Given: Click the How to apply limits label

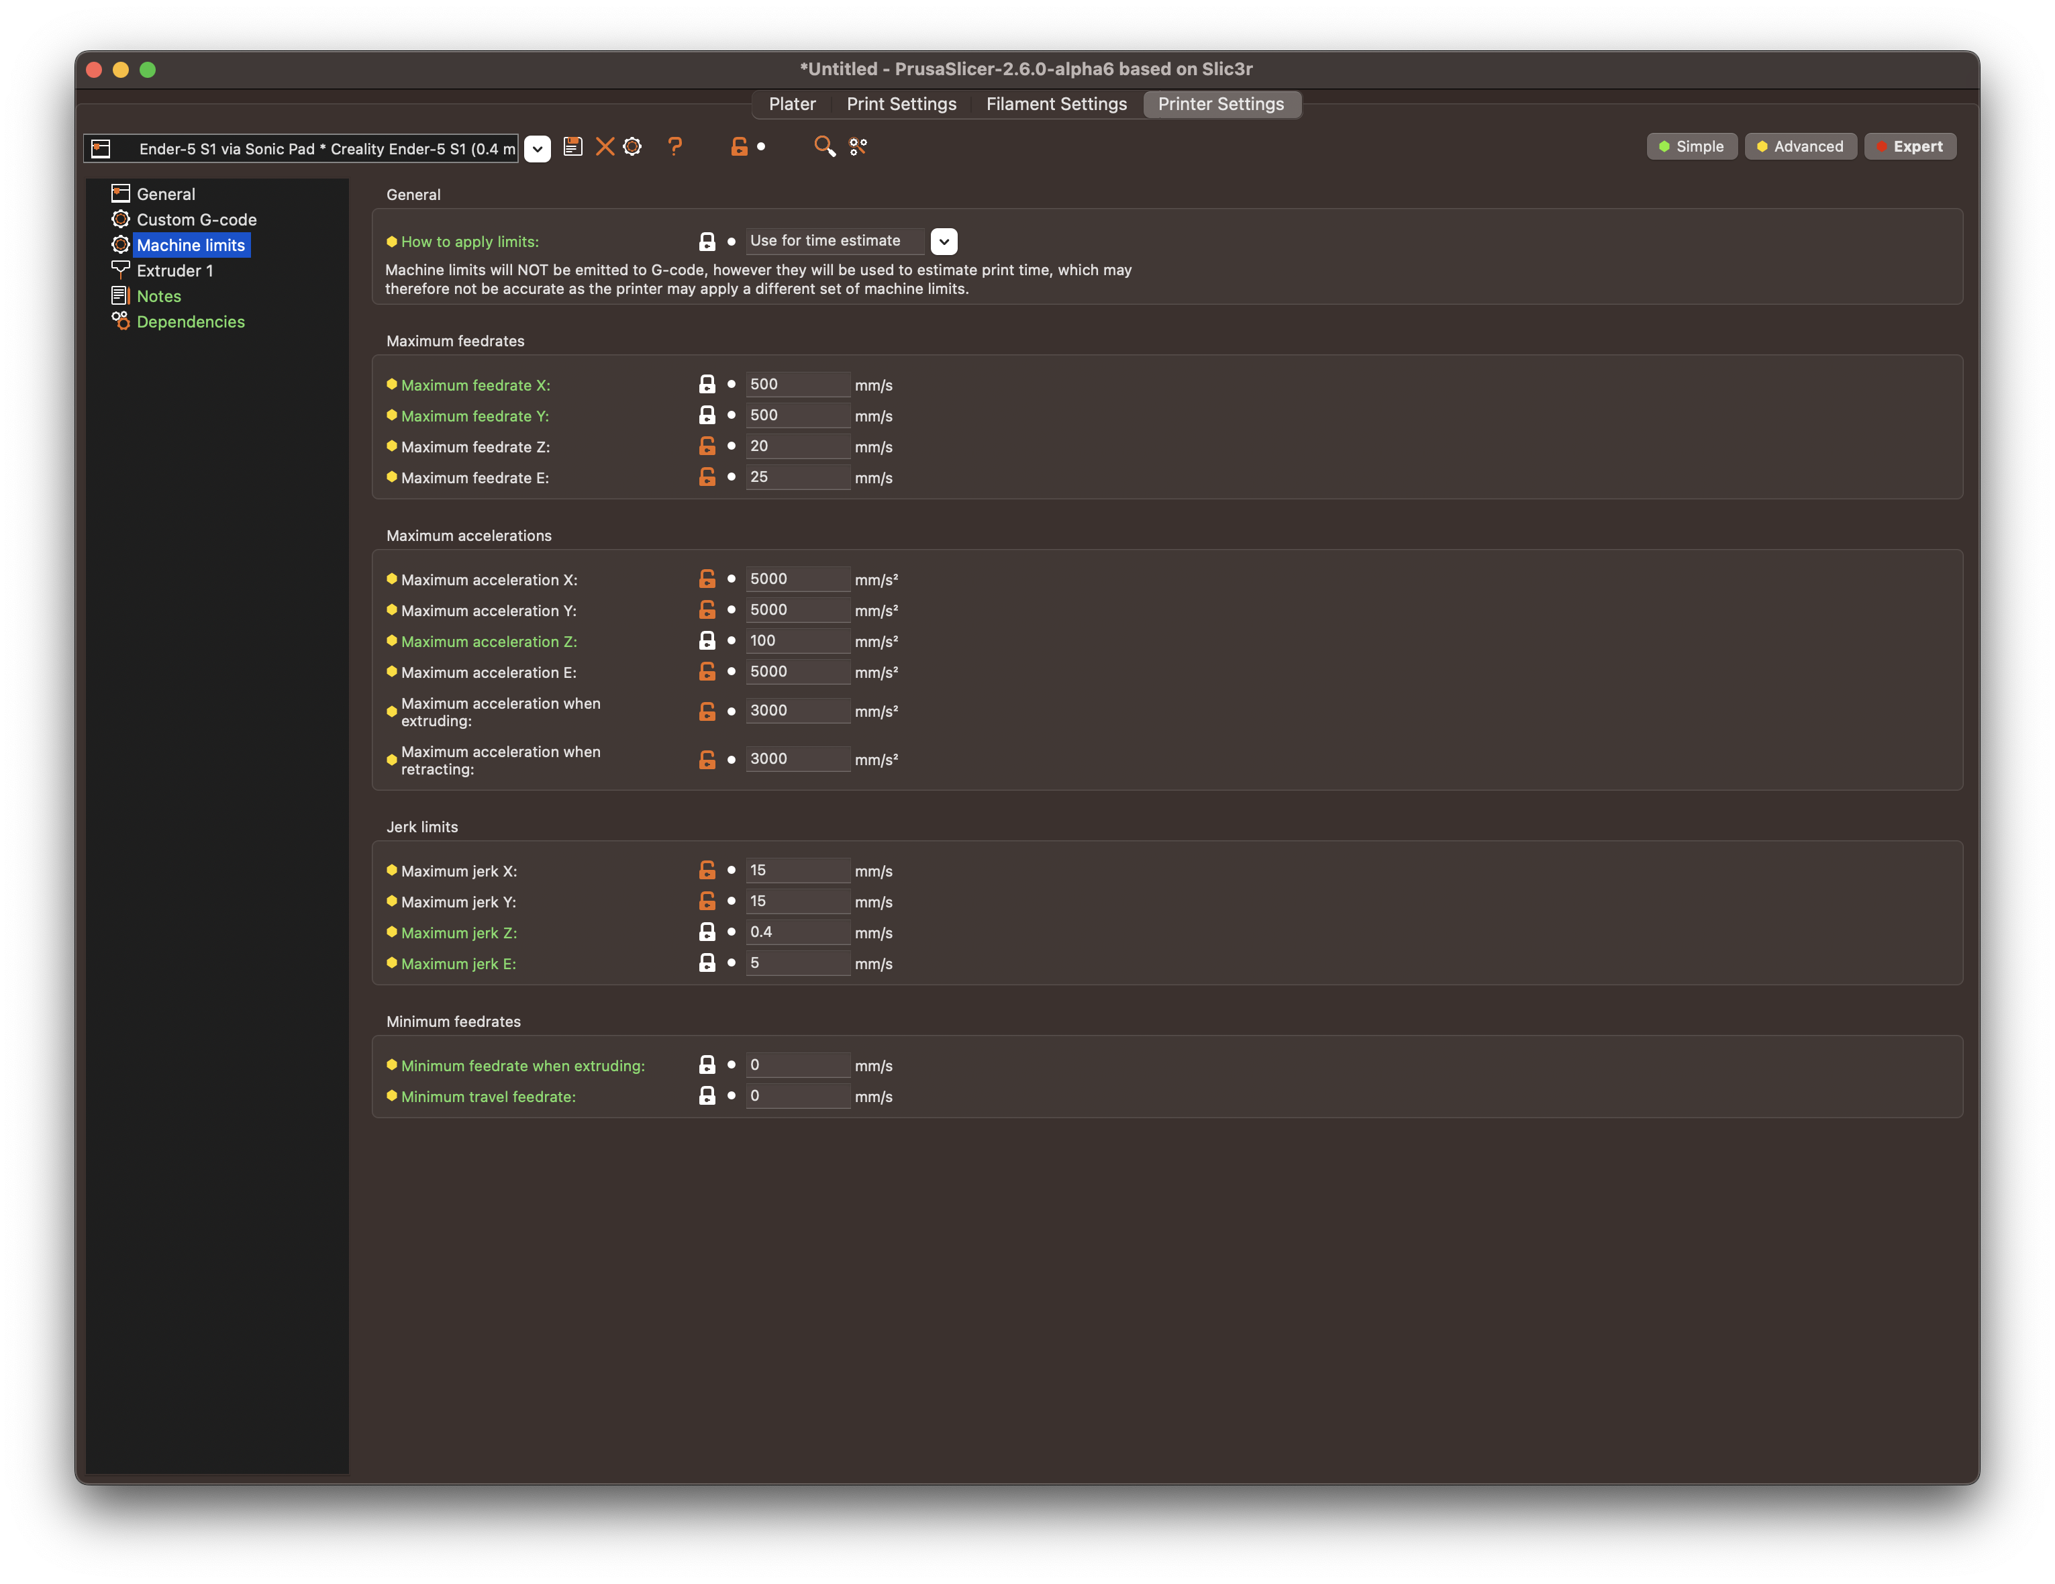Looking at the screenshot, I should [470, 242].
